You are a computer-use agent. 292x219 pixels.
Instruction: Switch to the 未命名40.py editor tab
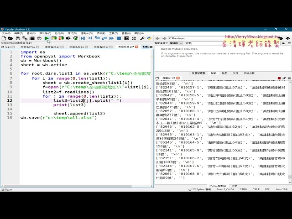click(x=101, y=47)
